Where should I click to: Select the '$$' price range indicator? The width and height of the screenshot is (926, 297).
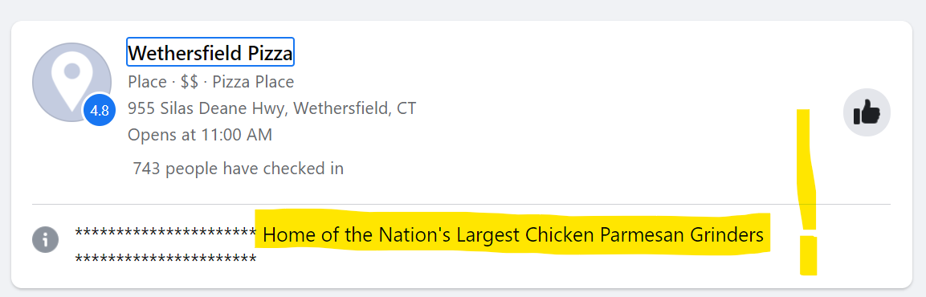(190, 82)
